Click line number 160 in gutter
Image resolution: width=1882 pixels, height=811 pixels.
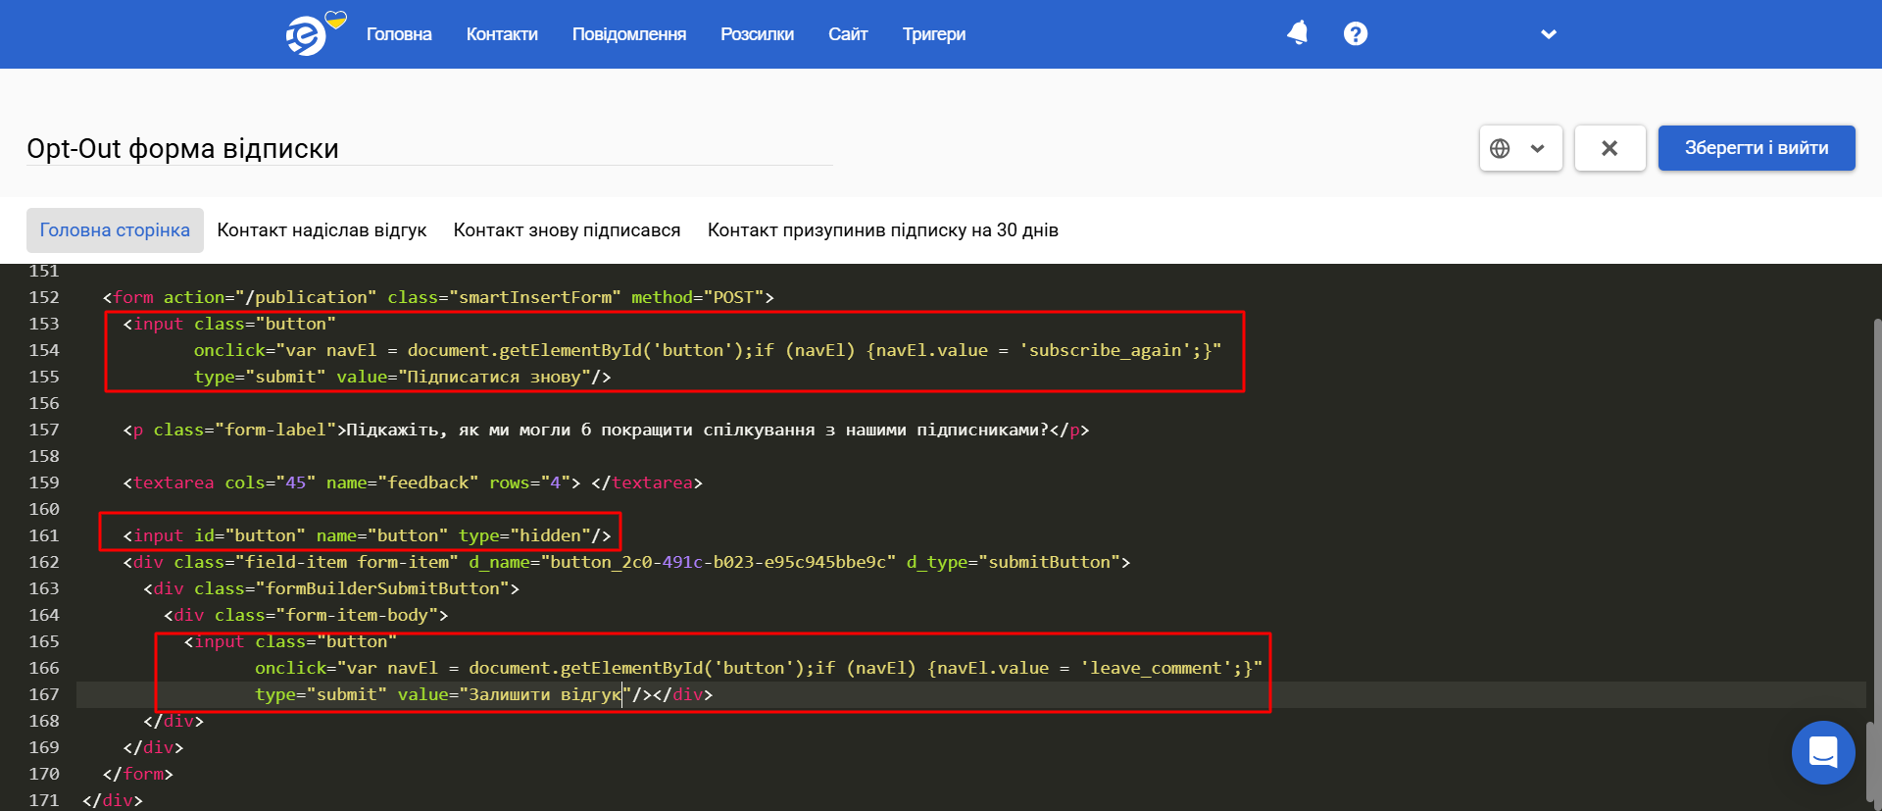tap(44, 509)
